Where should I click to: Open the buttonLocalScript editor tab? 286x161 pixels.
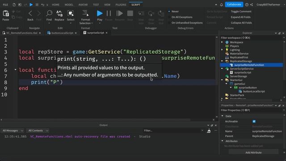pos(62,33)
